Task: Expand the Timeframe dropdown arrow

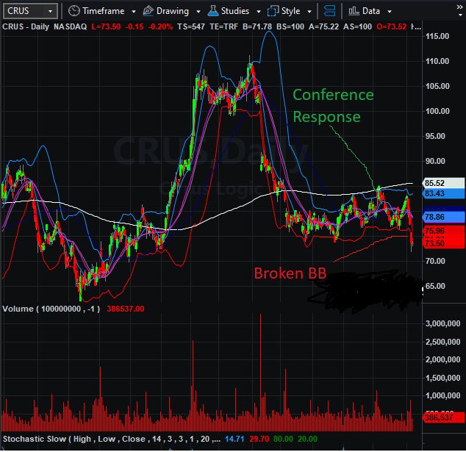Action: click(x=134, y=12)
